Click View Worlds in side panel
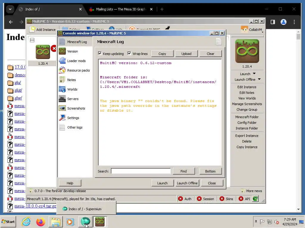The width and height of the screenshot is (305, 228). click(247, 98)
